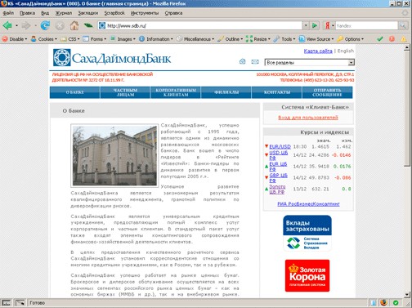Open the Tools menu in developer toolbar
The height and width of the screenshot is (308, 412).
pyautogui.click(x=284, y=39)
